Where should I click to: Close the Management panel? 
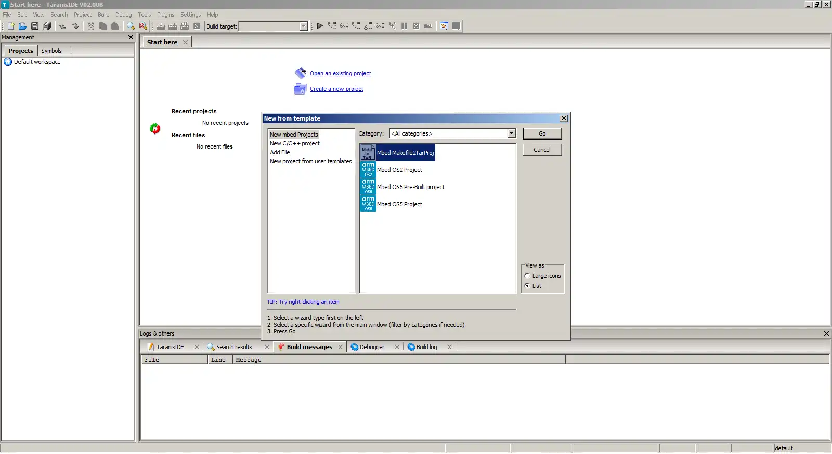click(131, 37)
